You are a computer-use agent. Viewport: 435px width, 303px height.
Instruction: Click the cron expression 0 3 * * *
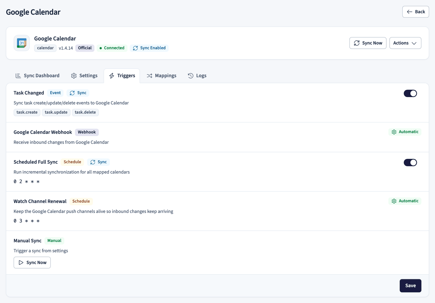[27, 221]
